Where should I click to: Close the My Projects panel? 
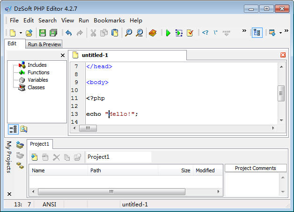point(9,194)
